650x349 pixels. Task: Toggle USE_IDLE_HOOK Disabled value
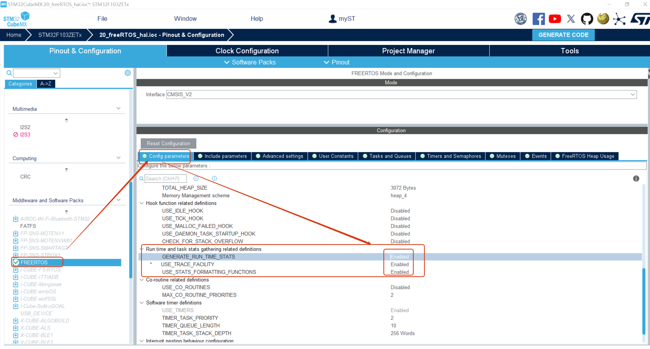[x=400, y=211]
